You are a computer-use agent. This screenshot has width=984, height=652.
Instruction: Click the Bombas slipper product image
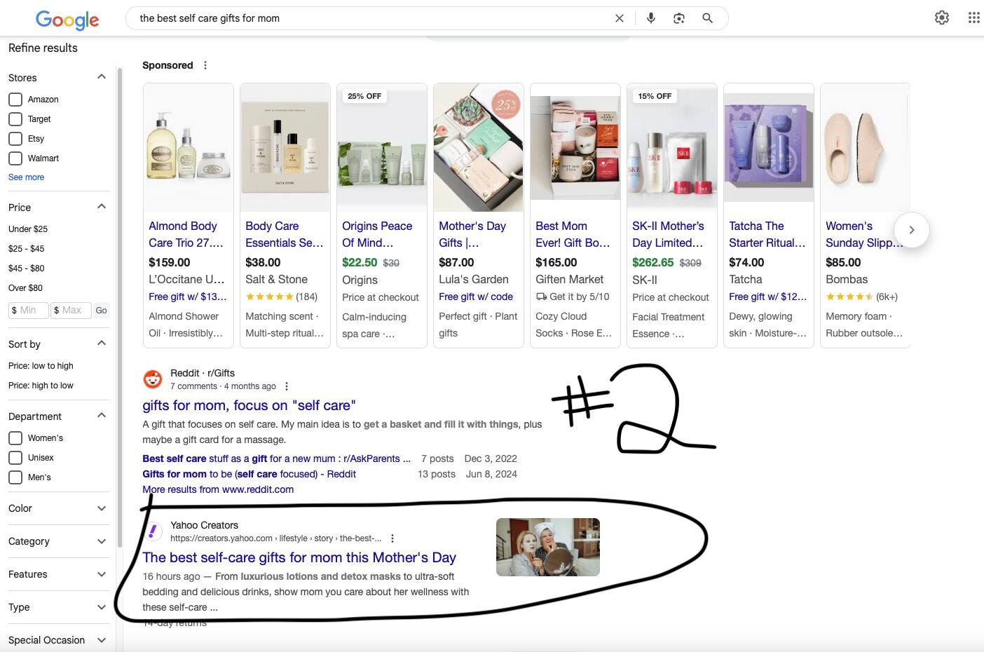click(865, 147)
